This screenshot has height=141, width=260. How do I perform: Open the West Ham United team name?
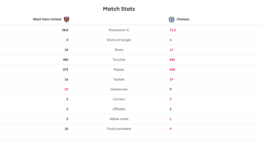point(47,19)
